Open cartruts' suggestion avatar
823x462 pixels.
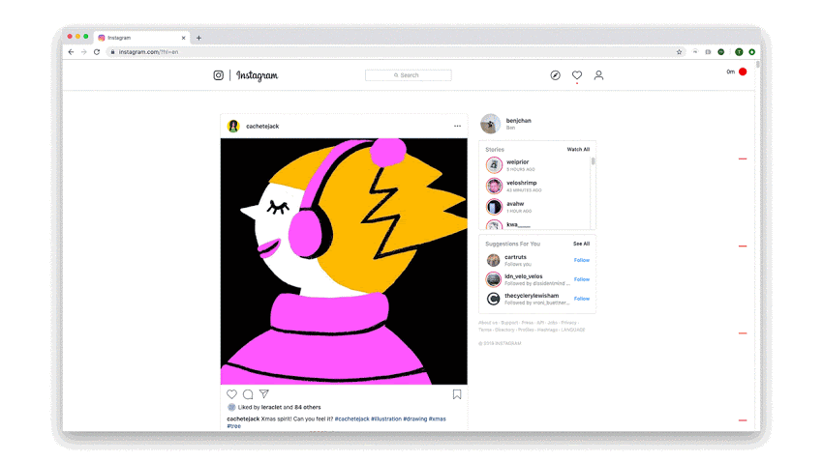click(x=494, y=260)
